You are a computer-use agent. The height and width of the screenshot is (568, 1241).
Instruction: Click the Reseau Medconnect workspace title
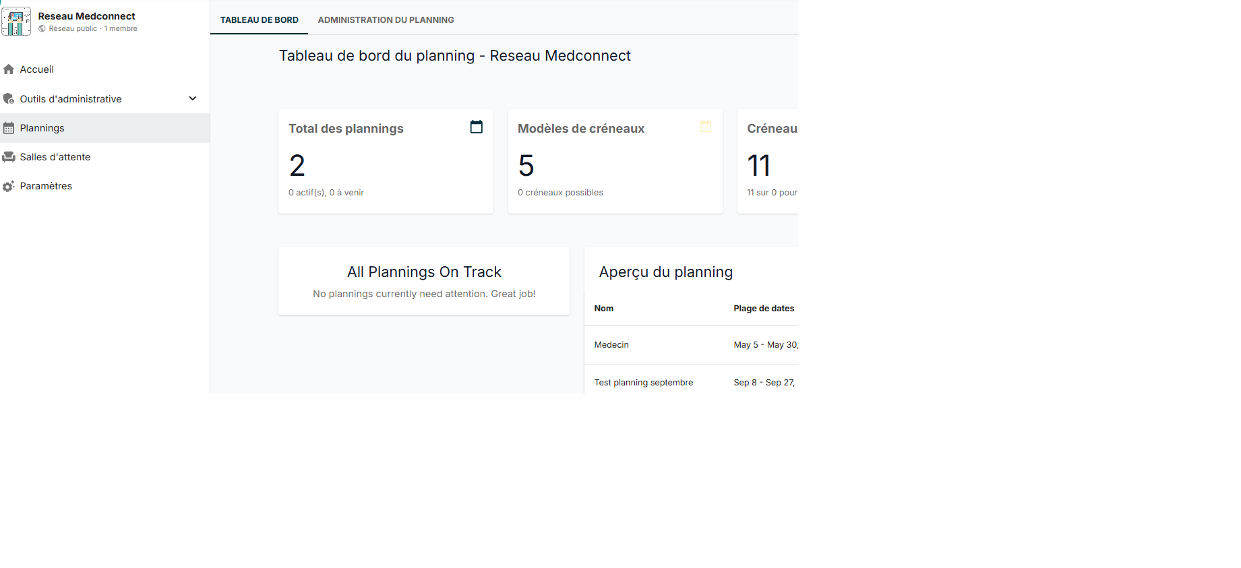pos(87,15)
